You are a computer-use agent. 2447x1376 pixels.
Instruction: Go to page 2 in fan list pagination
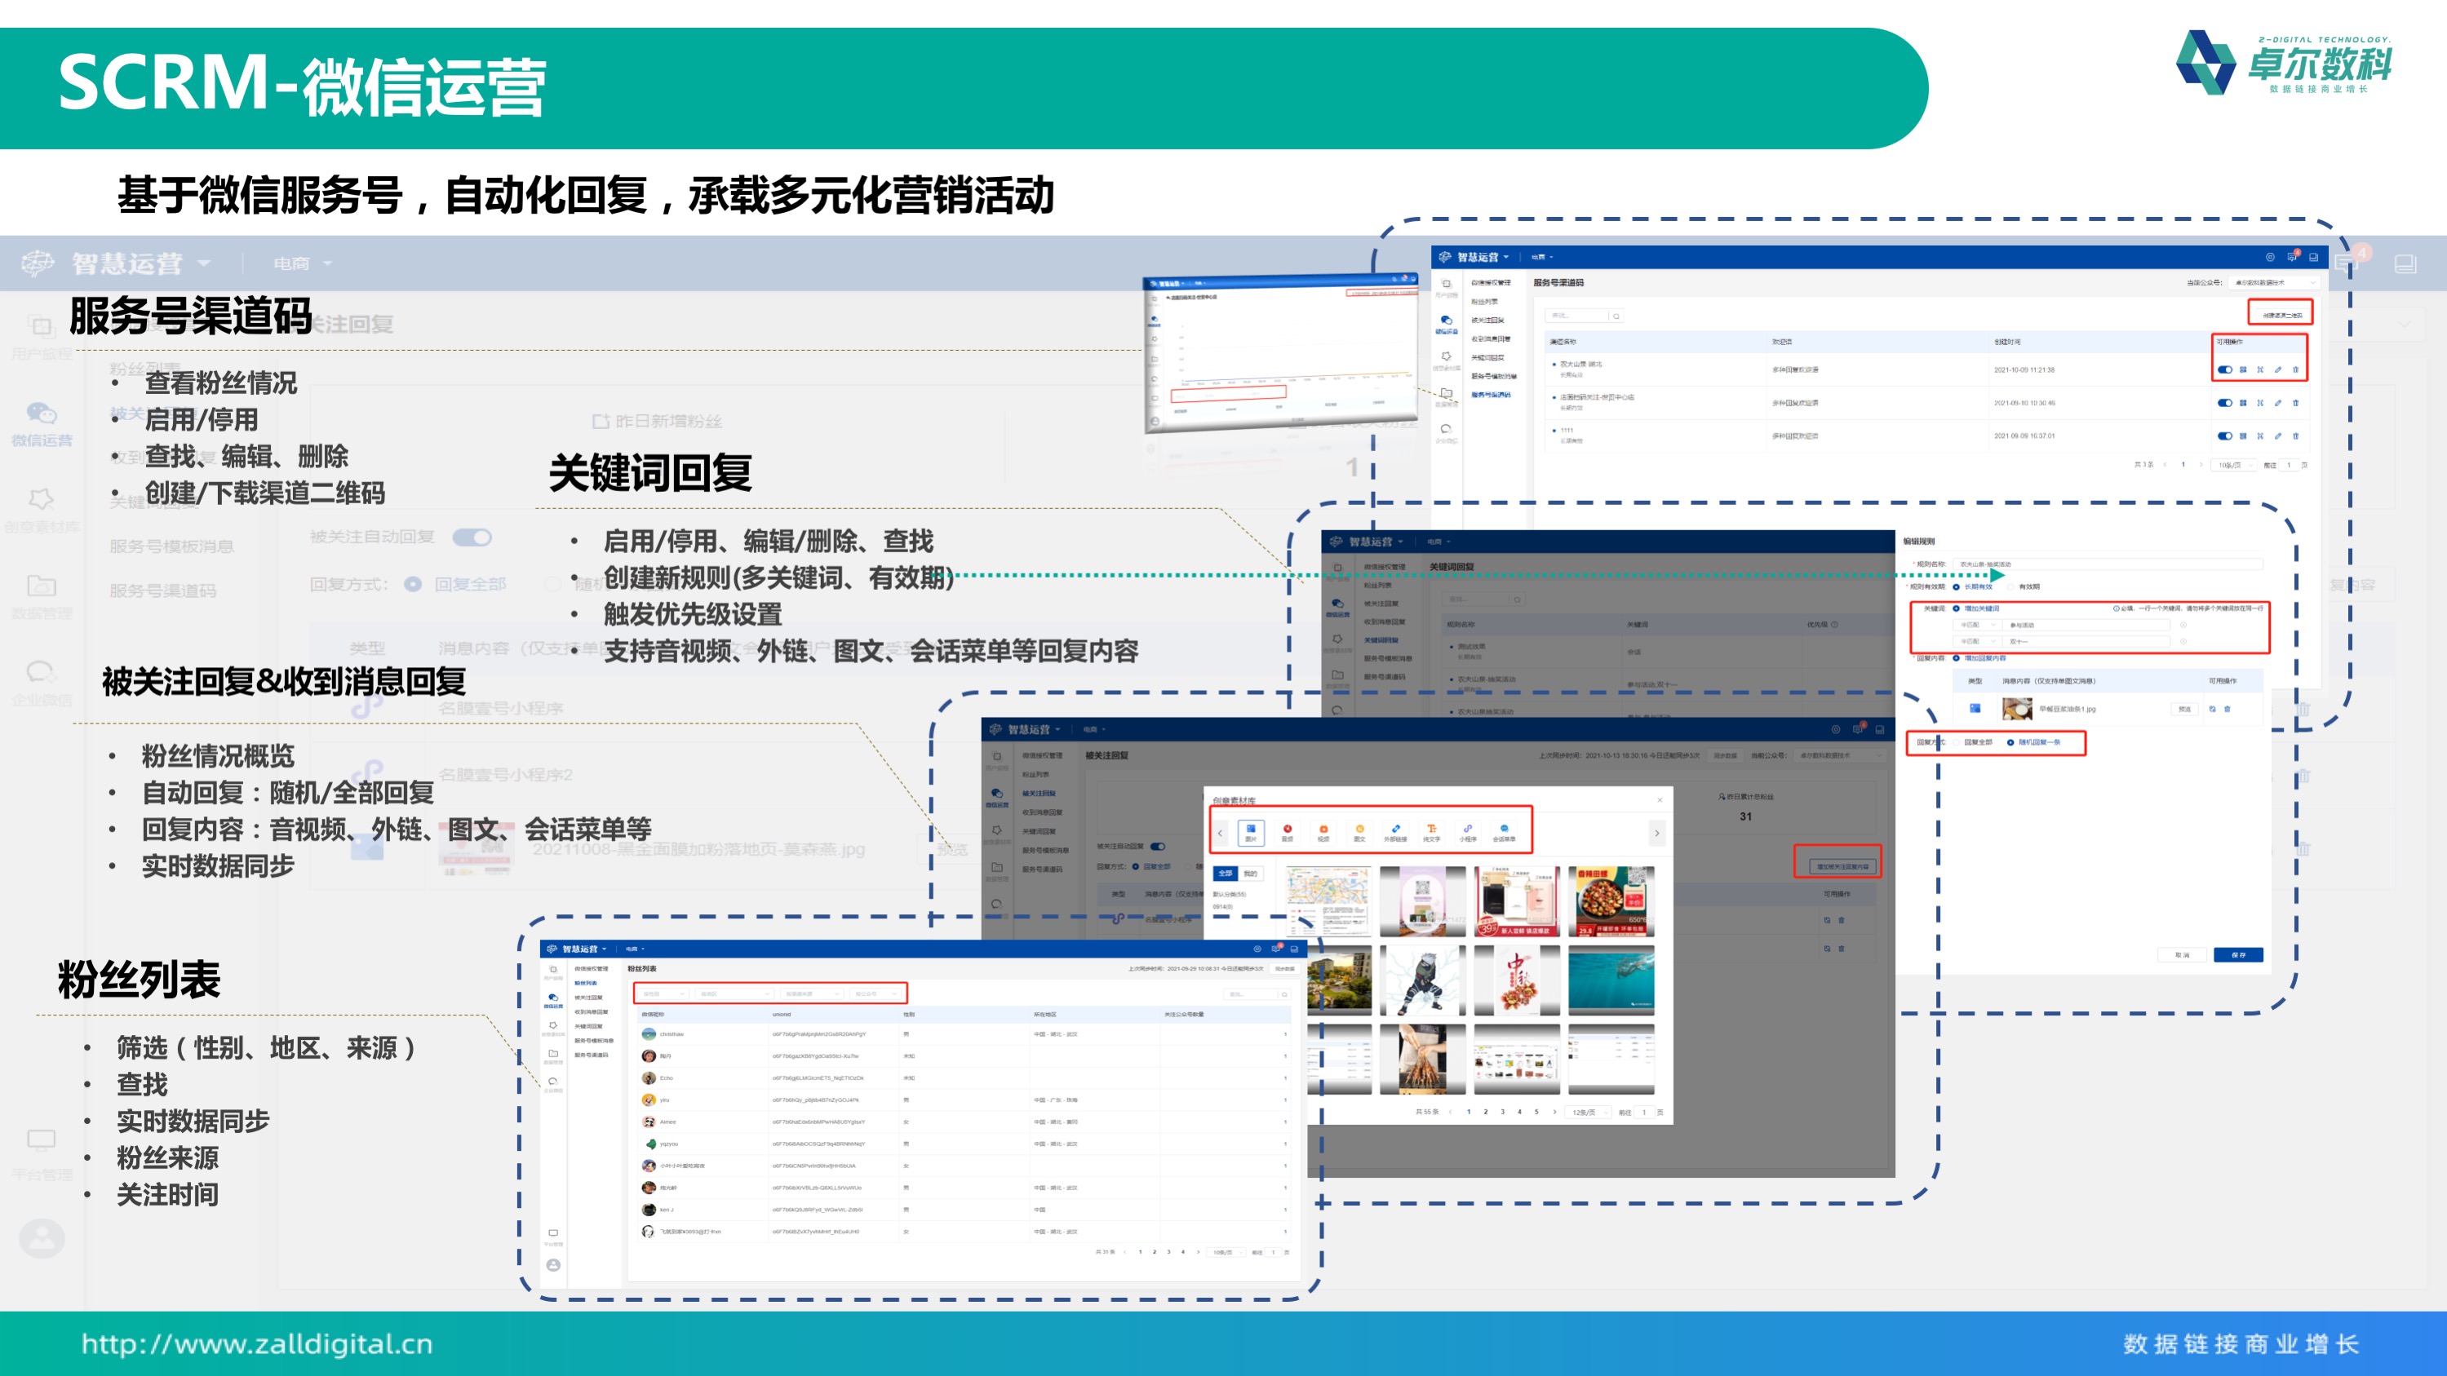(1155, 1253)
